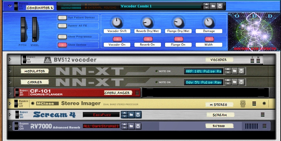Step Scream 4 EasyFuzz patch with the arrow buttons
The width and height of the screenshot is (281, 141).
[x=124, y=115]
